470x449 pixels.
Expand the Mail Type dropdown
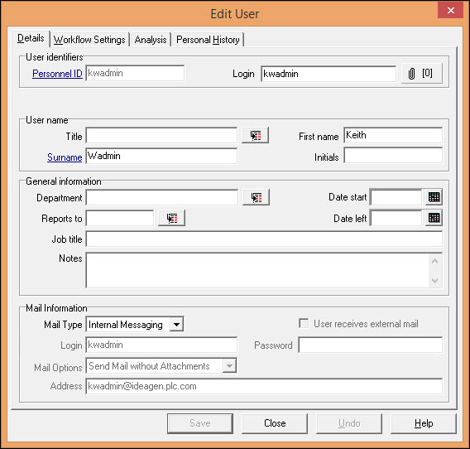point(176,325)
